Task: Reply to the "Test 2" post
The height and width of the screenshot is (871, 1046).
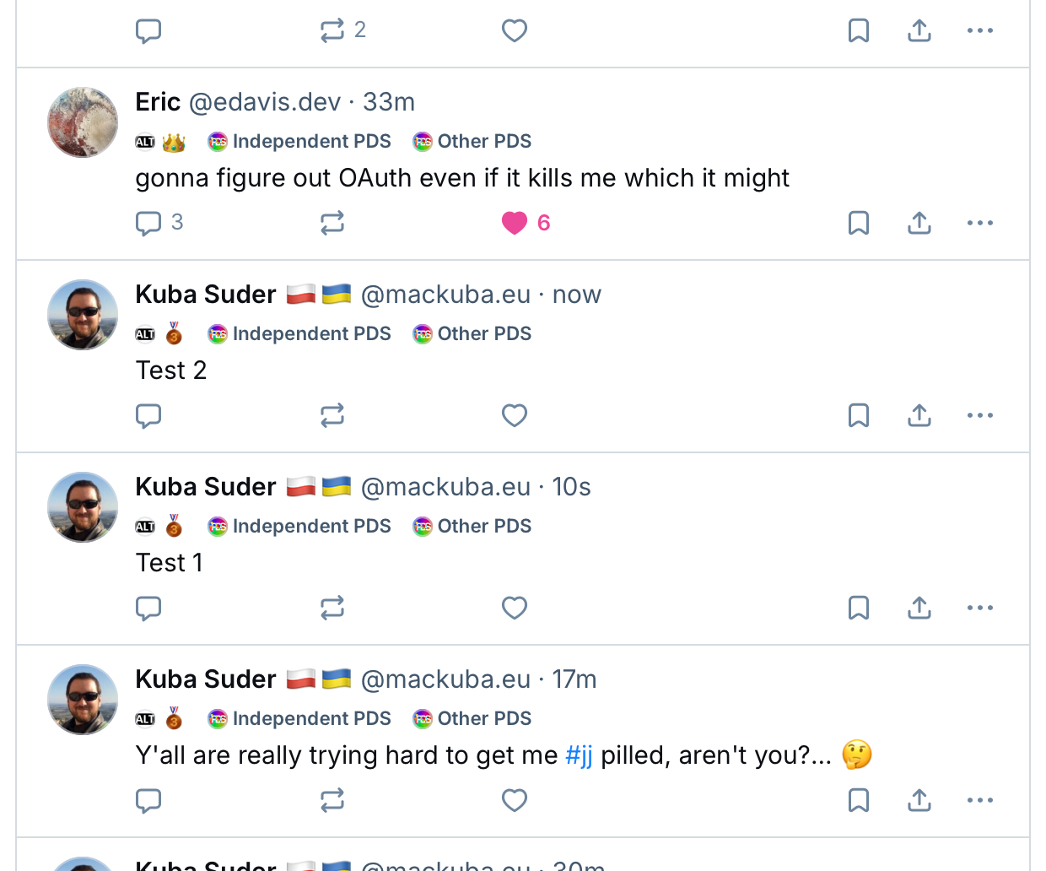Action: tap(148, 415)
